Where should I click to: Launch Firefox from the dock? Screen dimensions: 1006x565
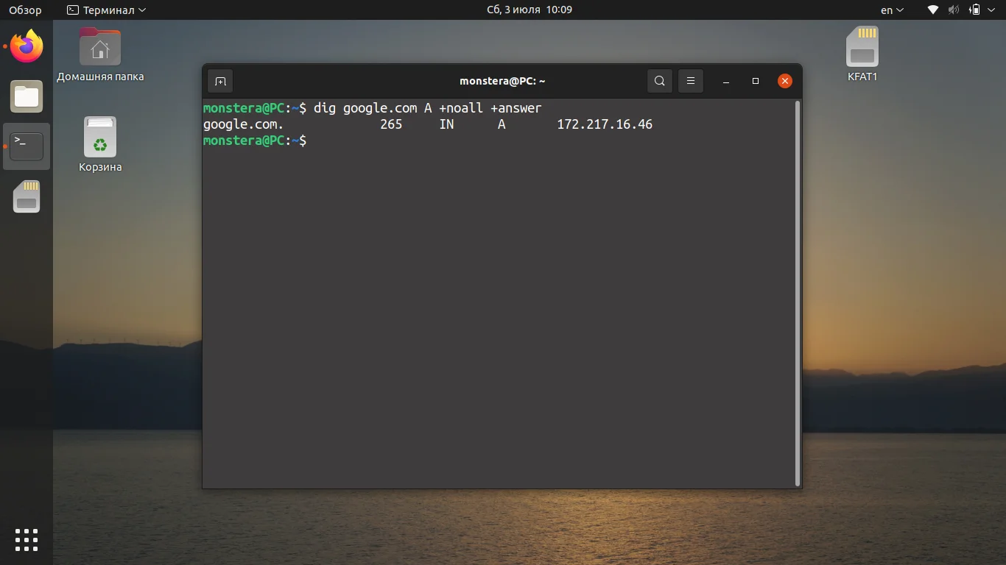[x=27, y=46]
